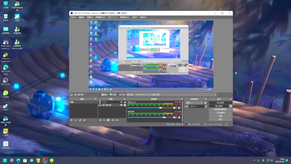Open OBS Studio desktop shortcut

tap(5, 81)
